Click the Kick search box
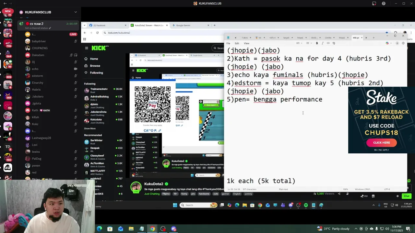This screenshot has width=415, height=233. click(219, 48)
